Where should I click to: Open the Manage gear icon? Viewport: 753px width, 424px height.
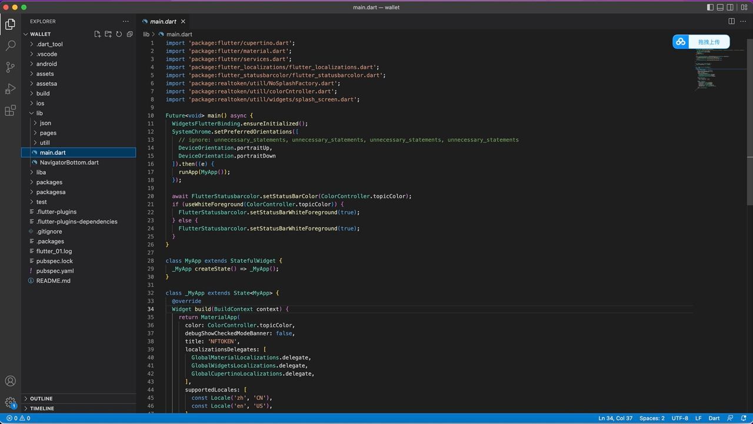click(10, 403)
